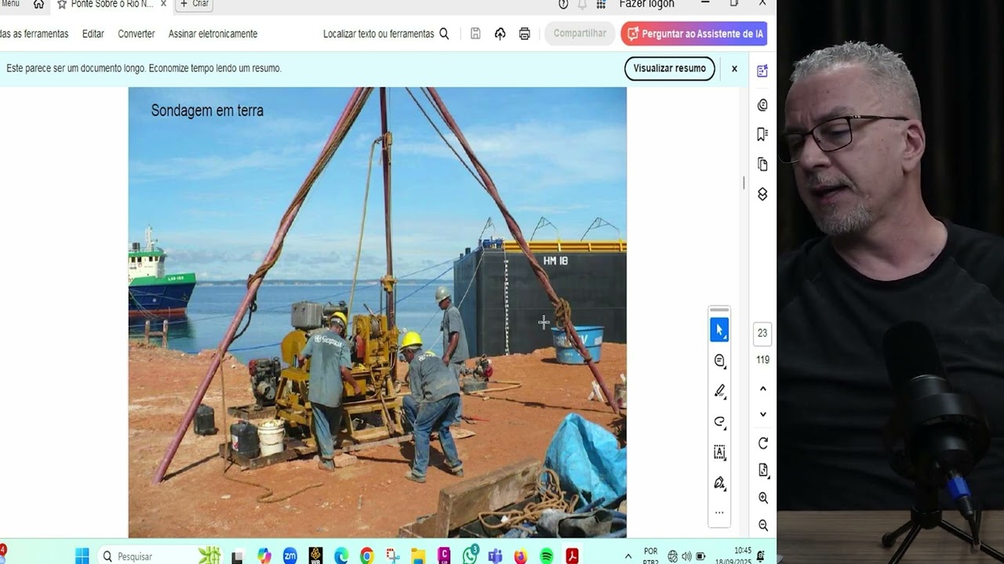
Task: Open the bookmarks panel
Action: click(762, 134)
